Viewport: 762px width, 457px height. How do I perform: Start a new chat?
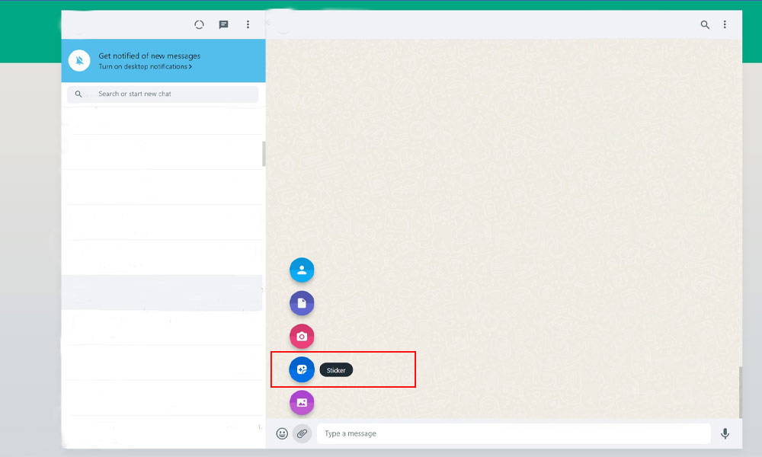click(x=223, y=24)
